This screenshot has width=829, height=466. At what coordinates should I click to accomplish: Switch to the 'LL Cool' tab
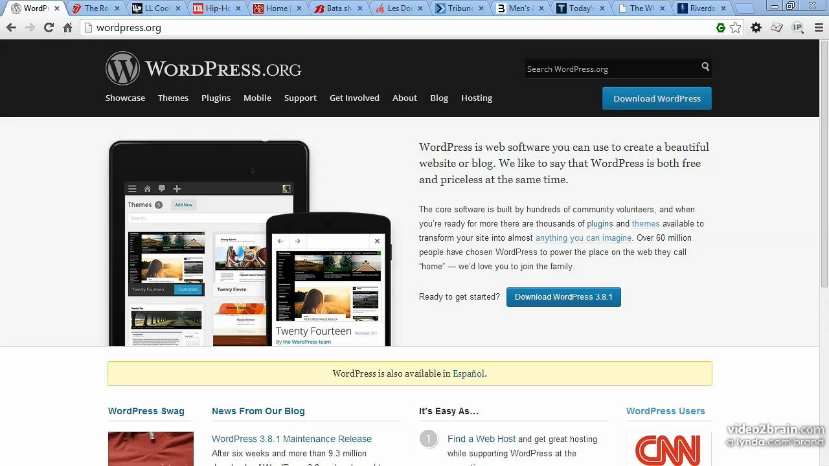point(157,8)
